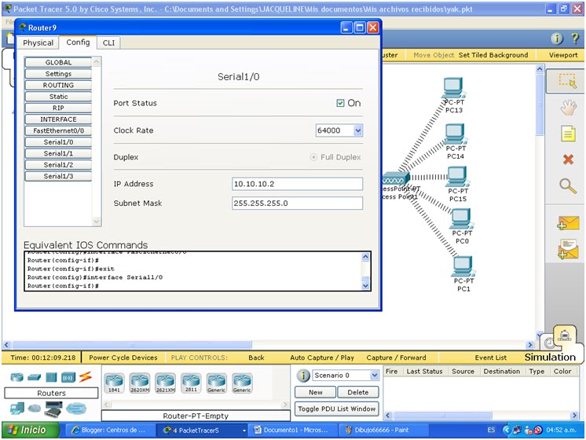
Task: Click the Back play control
Action: click(256, 357)
